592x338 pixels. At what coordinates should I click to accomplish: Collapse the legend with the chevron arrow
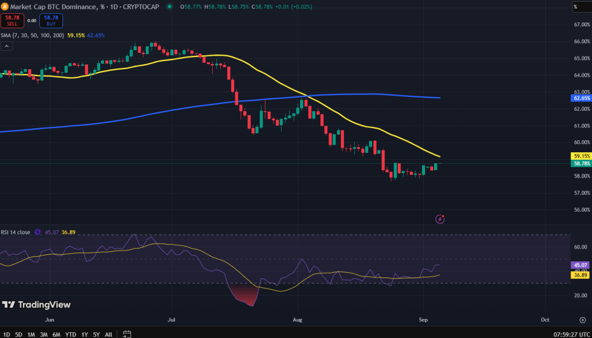pos(6,46)
